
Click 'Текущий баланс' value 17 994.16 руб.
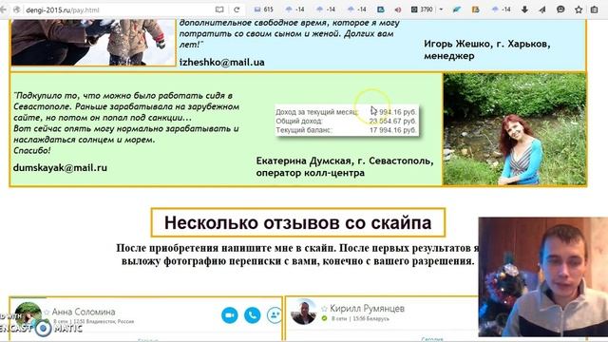click(x=392, y=130)
